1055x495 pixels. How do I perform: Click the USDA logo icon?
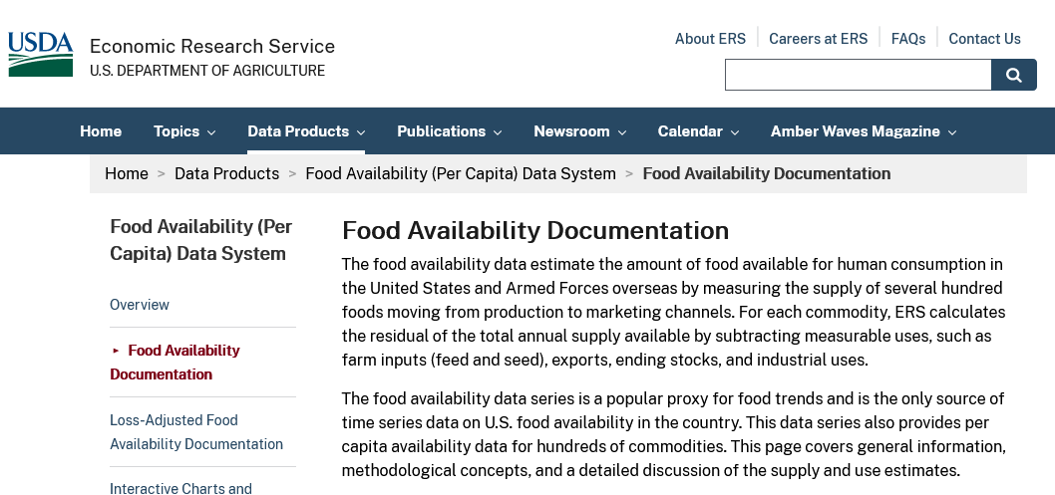pyautogui.click(x=40, y=54)
